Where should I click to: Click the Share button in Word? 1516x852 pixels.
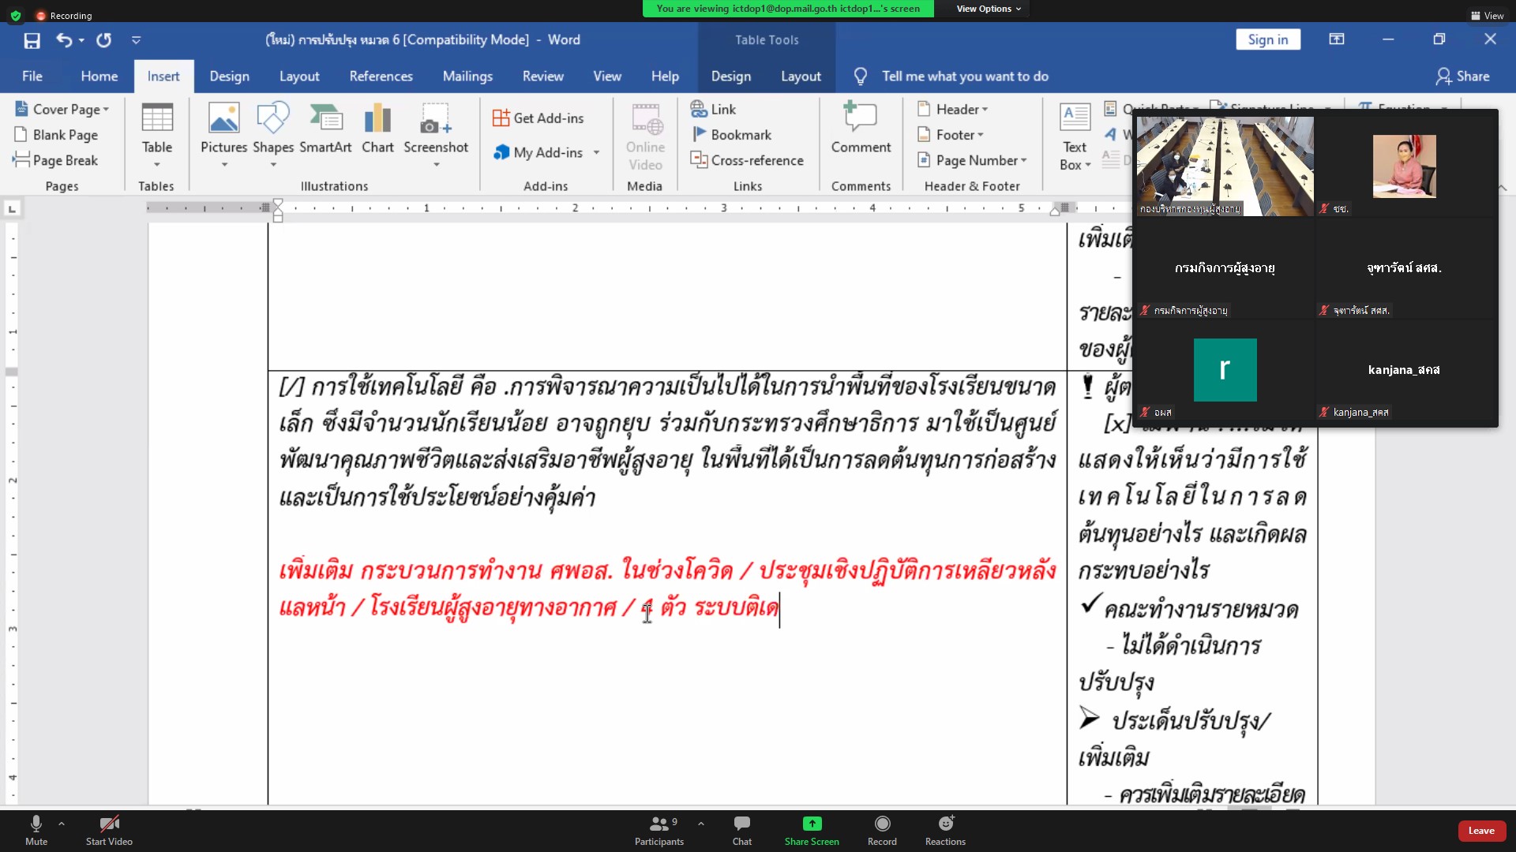pyautogui.click(x=1463, y=77)
